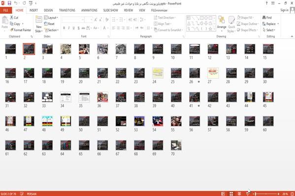Click the New Slide icon
295x196 pixels.
pos(39,19)
